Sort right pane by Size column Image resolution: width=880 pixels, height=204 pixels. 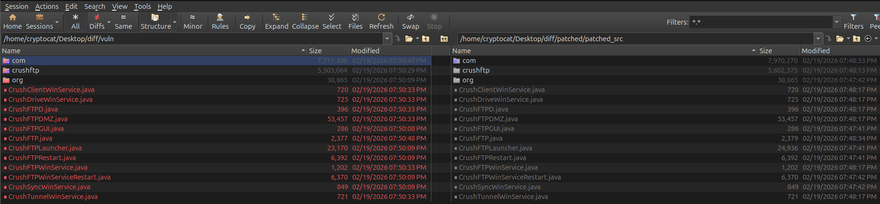(779, 51)
